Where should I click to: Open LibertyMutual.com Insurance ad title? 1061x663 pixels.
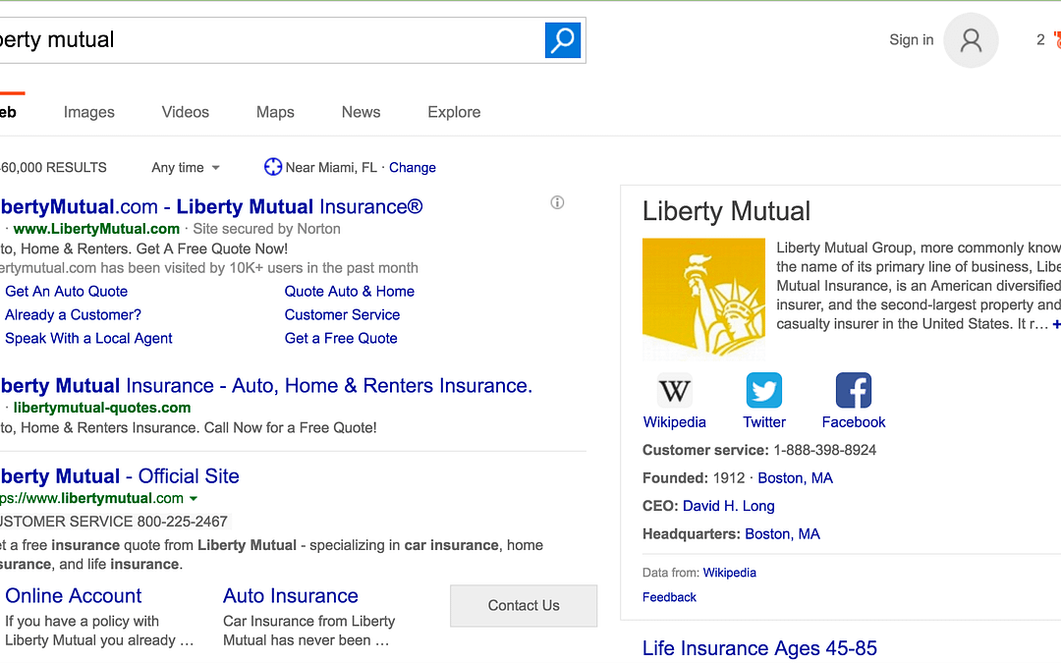(211, 206)
